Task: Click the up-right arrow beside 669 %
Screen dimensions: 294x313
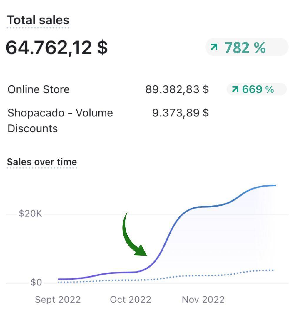Action: pos(235,89)
